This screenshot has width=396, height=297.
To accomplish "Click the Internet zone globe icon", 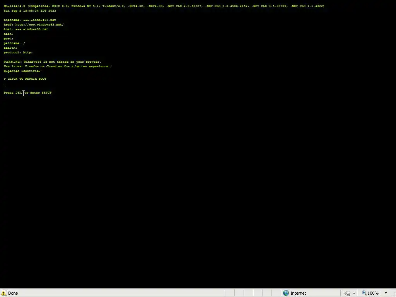I will pyautogui.click(x=286, y=293).
